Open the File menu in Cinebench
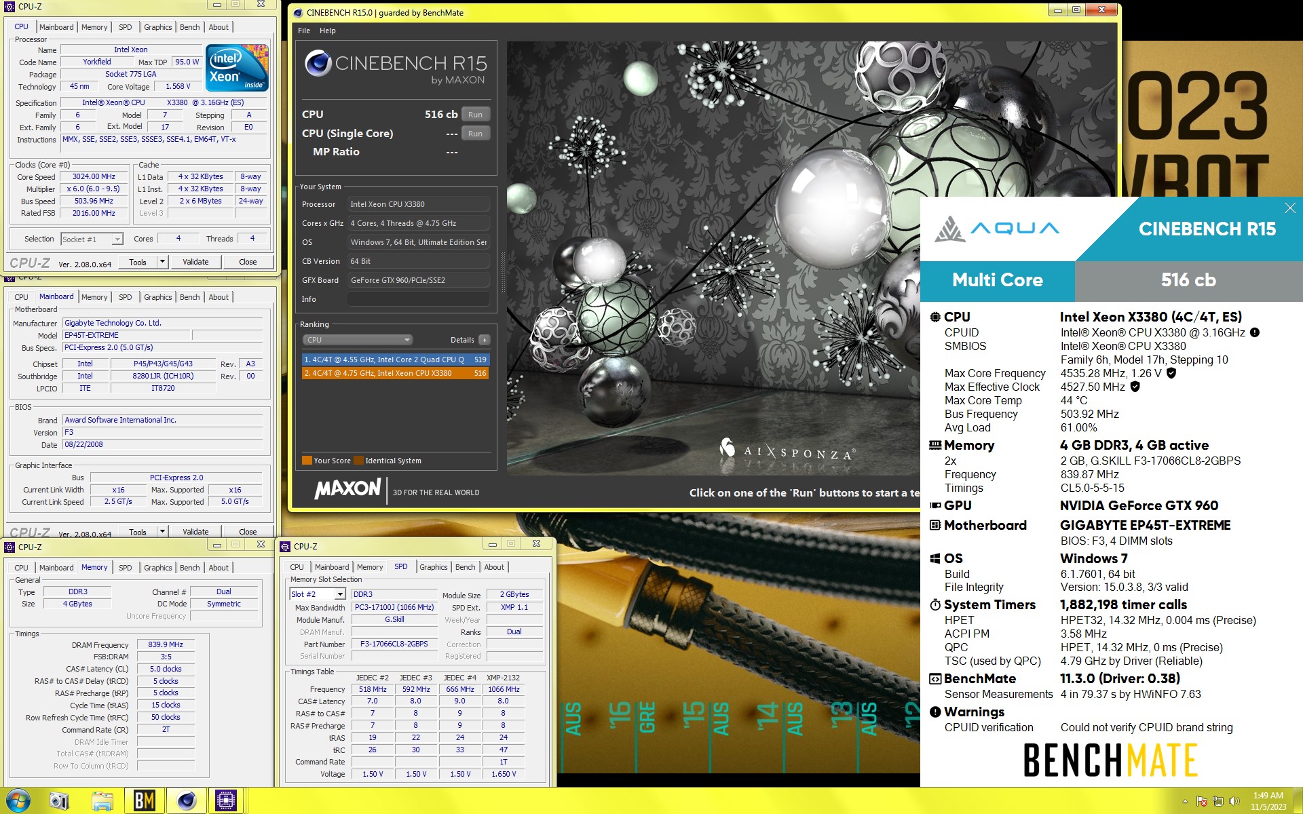The width and height of the screenshot is (1303, 814). tap(304, 31)
